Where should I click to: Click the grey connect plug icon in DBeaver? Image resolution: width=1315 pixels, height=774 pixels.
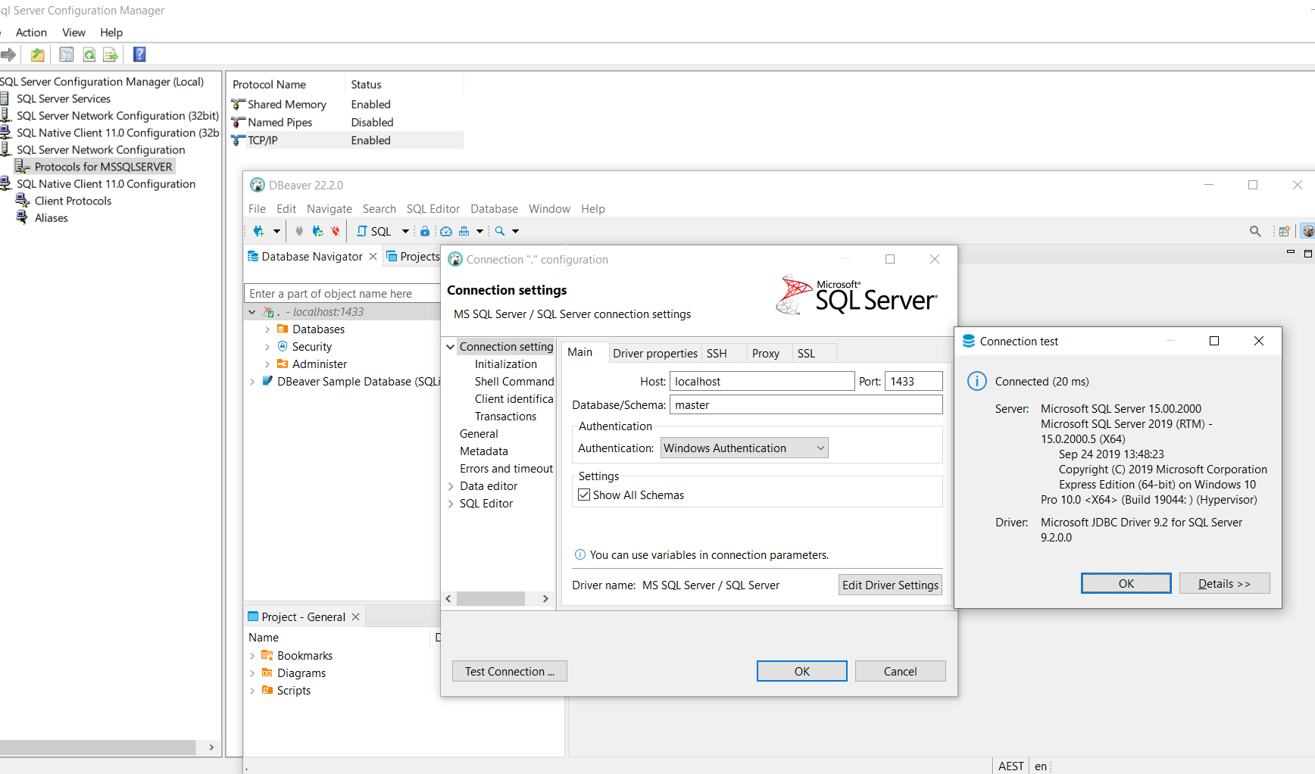pyautogui.click(x=299, y=231)
